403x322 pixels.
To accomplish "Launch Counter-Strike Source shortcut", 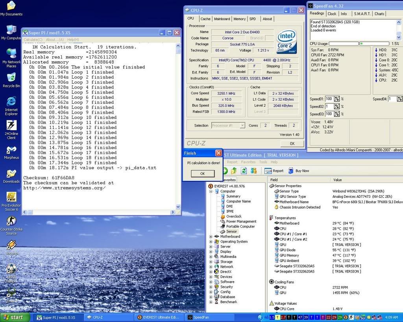I will click(x=11, y=225).
